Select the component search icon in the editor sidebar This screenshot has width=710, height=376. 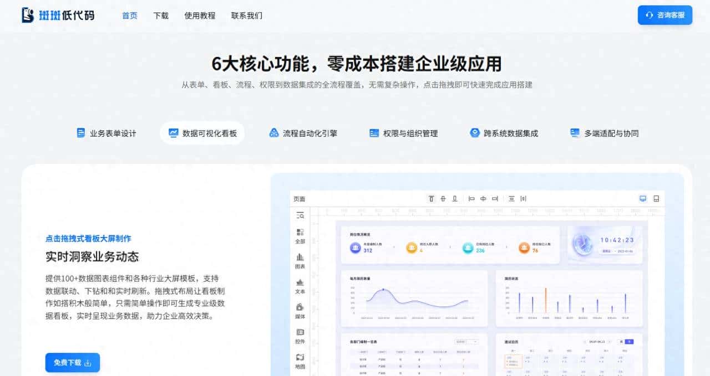[x=300, y=216]
